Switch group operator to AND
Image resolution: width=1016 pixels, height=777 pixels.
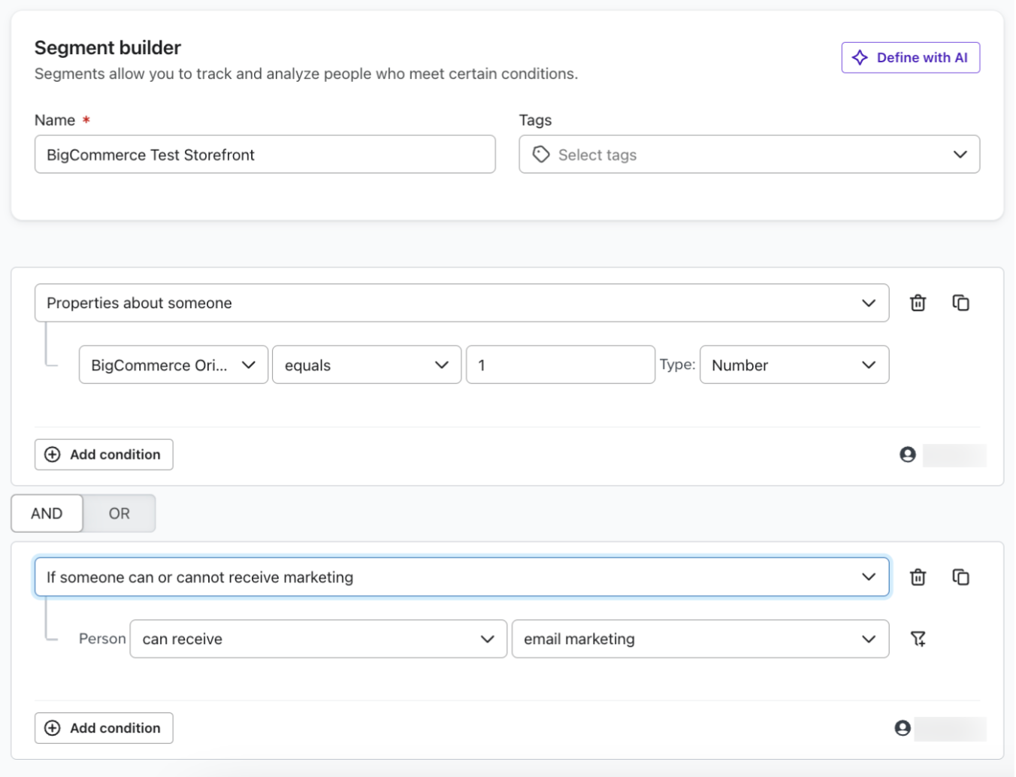click(47, 513)
